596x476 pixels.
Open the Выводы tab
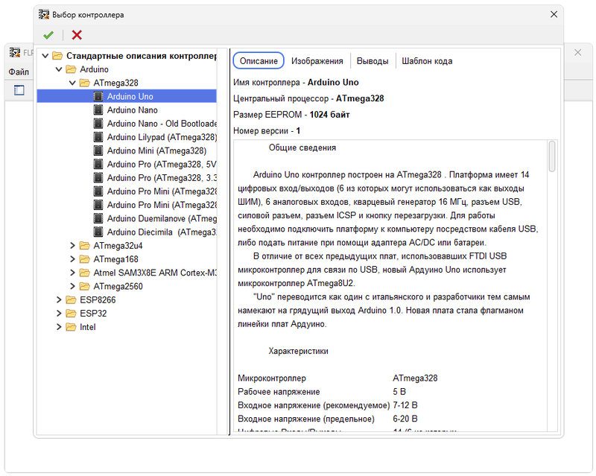372,61
